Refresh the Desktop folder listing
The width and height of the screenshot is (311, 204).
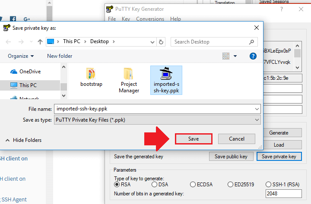[161, 42]
